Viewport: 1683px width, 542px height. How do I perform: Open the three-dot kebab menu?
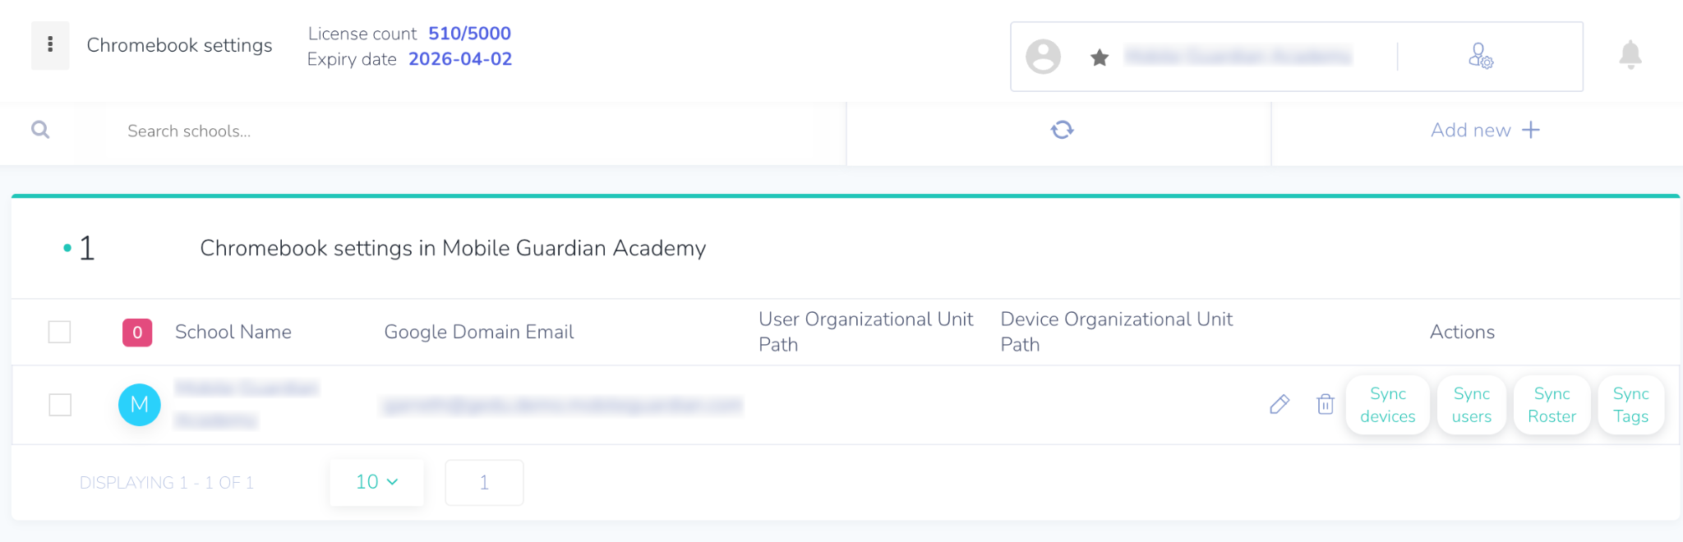pos(50,45)
